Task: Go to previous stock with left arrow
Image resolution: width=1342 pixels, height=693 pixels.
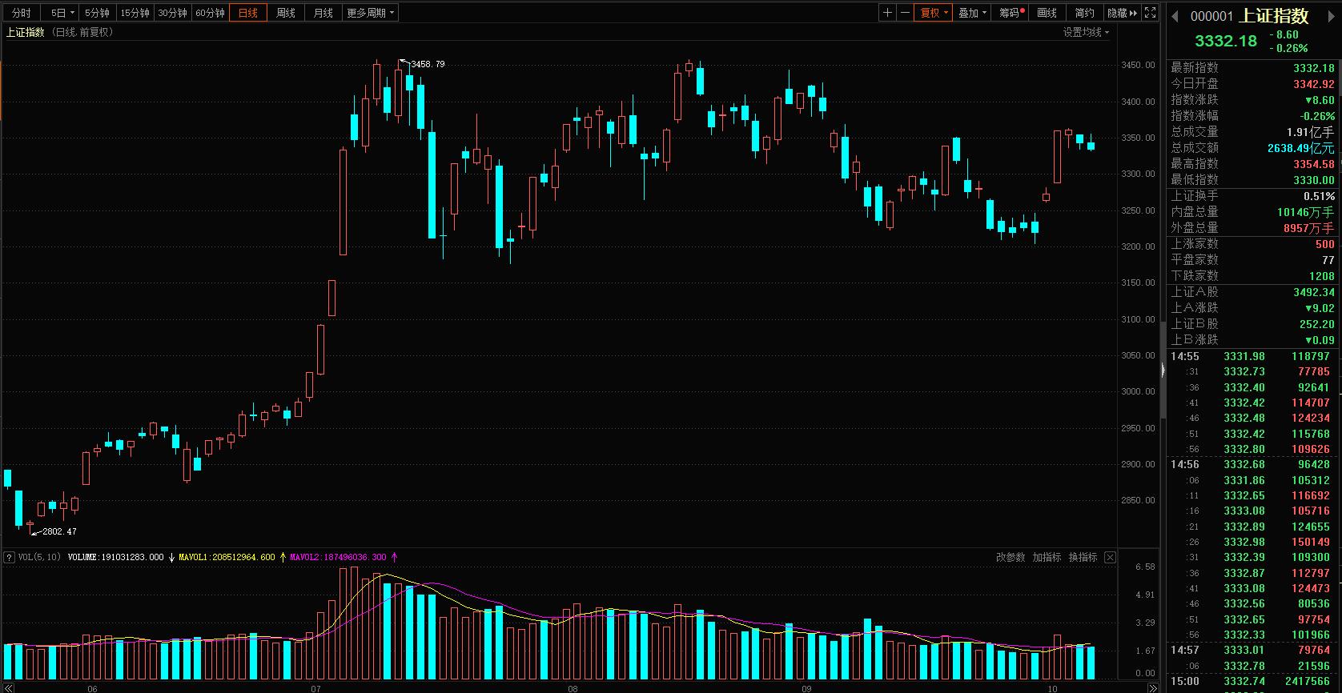Action: click(1176, 16)
